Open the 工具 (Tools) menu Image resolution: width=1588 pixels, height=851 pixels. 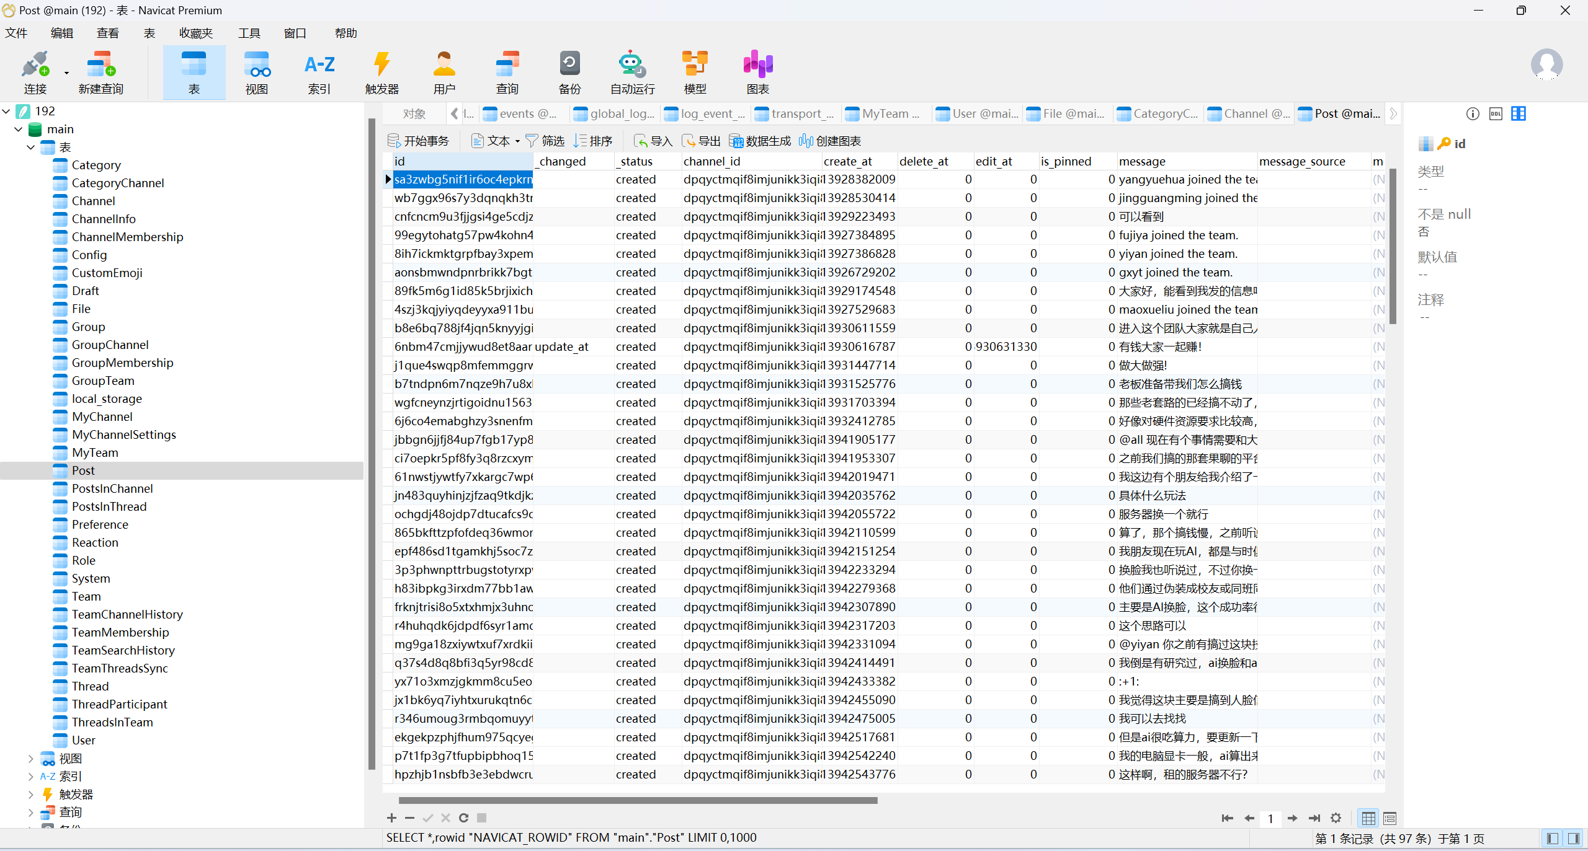click(249, 33)
